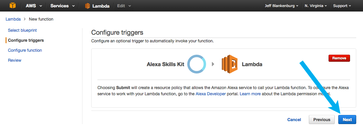Open the Support menu

point(342,6)
